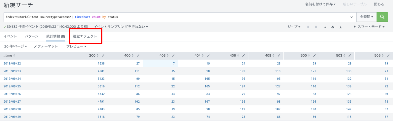The image size is (393, 126).
Task: Sort the 503 column using sort arrows
Action: click(344, 55)
